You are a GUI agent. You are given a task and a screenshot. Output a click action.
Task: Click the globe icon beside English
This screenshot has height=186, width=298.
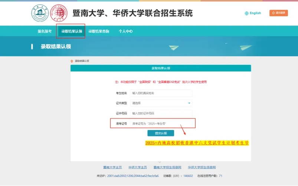(x=246, y=13)
